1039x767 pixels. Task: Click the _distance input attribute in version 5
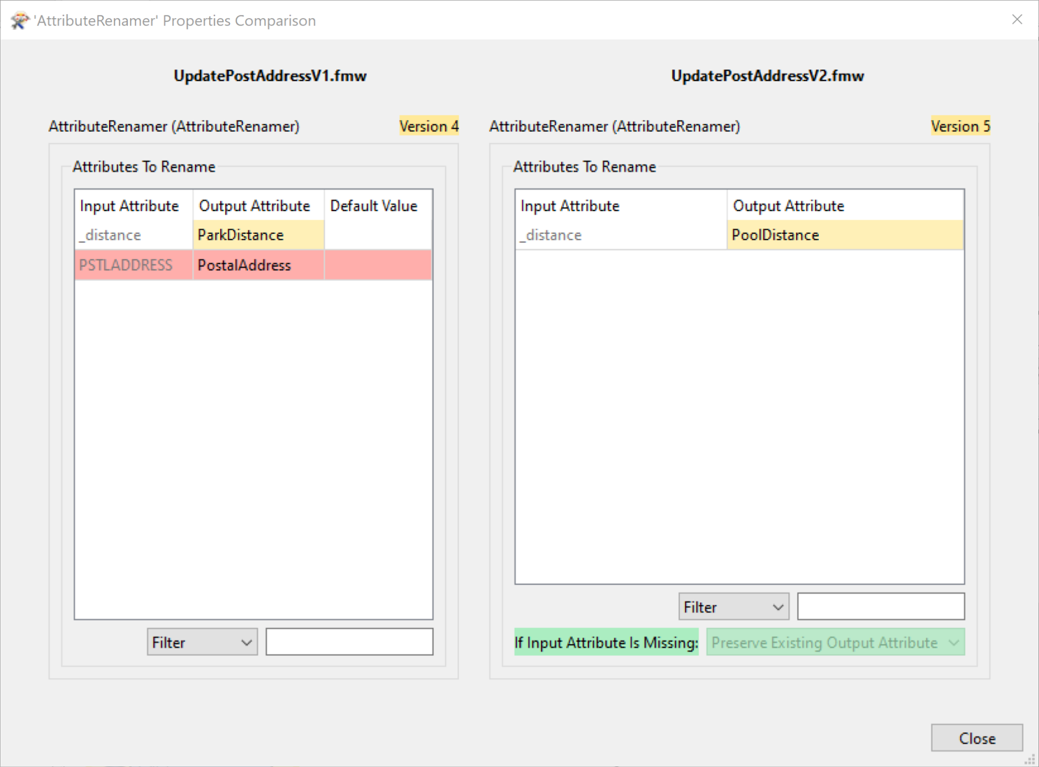coord(550,234)
